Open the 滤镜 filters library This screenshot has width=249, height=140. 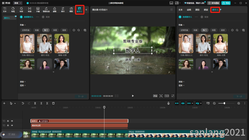55,10
